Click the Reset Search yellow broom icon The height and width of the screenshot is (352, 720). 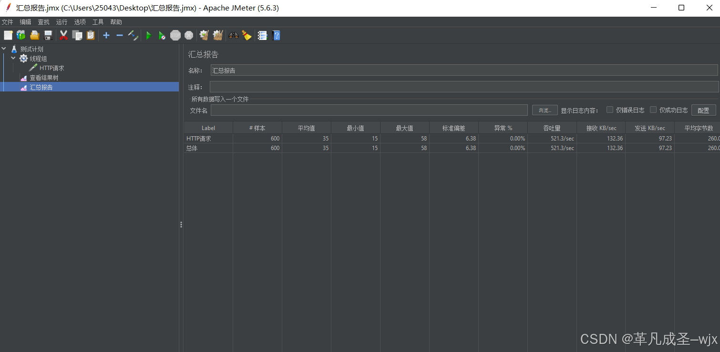click(x=247, y=35)
